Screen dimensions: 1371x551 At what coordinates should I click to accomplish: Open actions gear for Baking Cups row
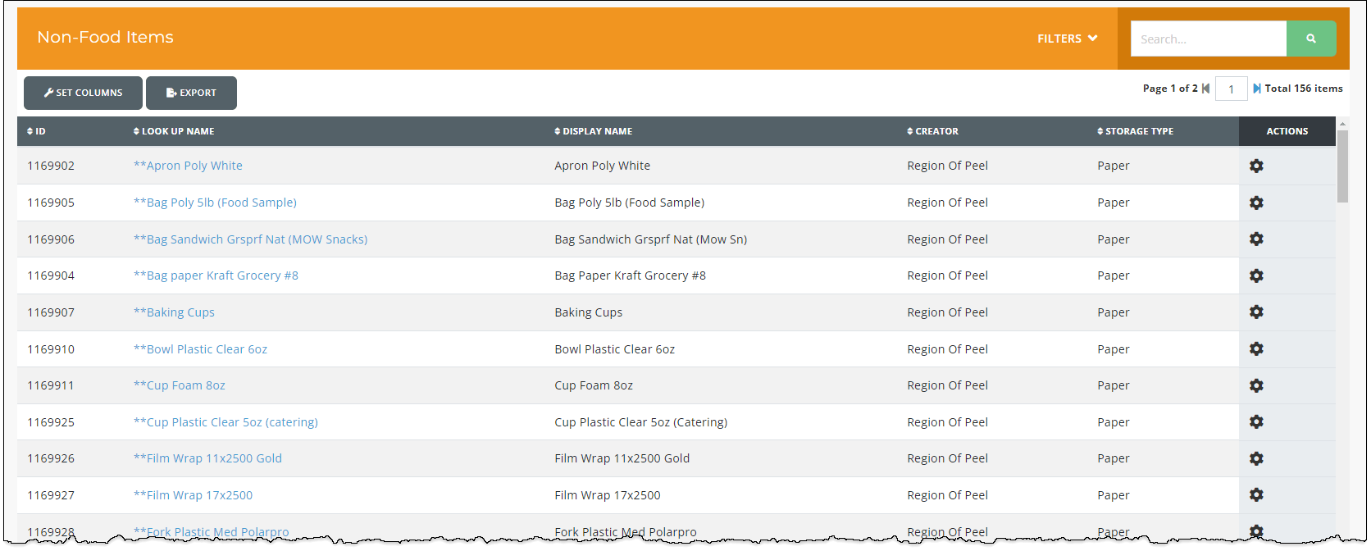pyautogui.click(x=1256, y=312)
